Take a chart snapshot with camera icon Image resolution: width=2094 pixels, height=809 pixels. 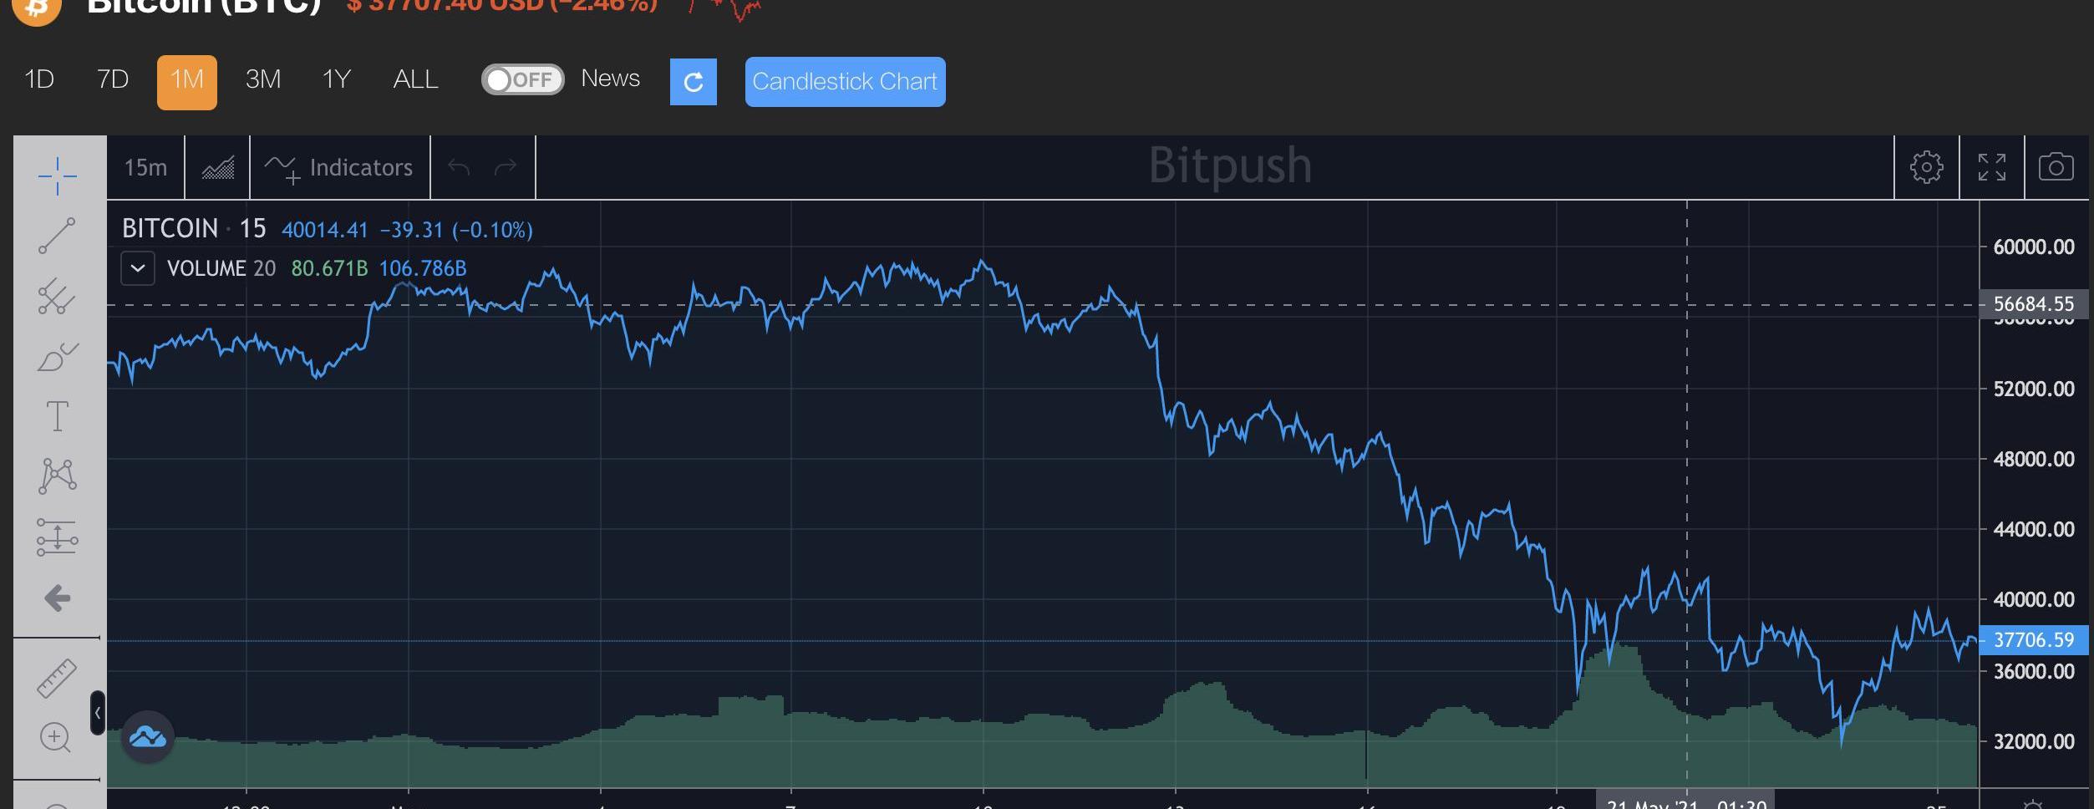pos(2056,167)
